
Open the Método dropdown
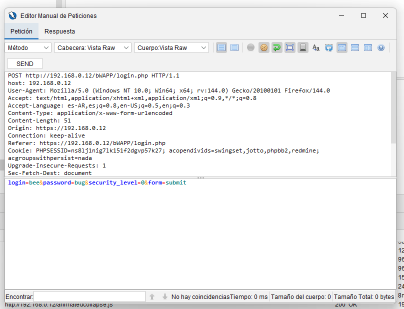coord(28,48)
